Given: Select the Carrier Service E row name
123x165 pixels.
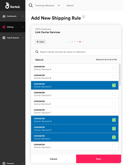Looking at the screenshot, I should (x=42, y=104).
